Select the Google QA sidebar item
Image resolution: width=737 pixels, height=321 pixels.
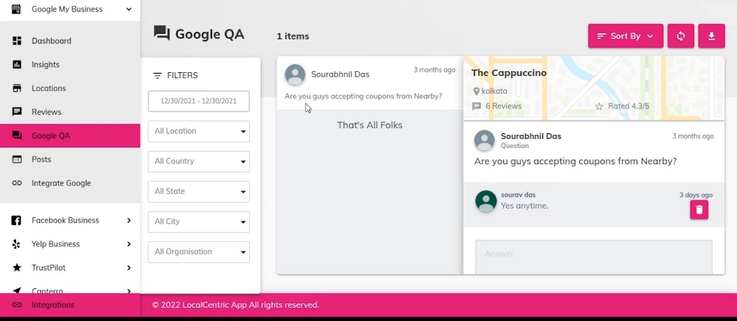pos(70,136)
